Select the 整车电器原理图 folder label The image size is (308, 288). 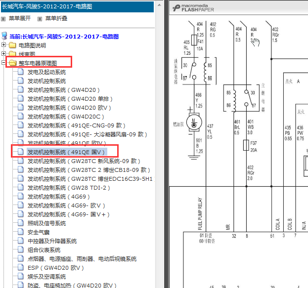[38, 63]
